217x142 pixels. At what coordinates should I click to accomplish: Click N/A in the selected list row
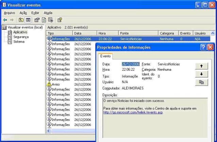[x=198, y=39]
